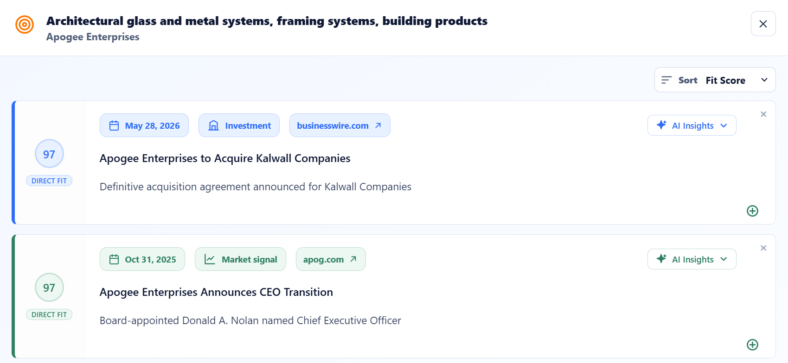Viewport: 788px width, 363px height.
Task: Click the calendar icon beside May 28, 2026
Action: [x=114, y=125]
